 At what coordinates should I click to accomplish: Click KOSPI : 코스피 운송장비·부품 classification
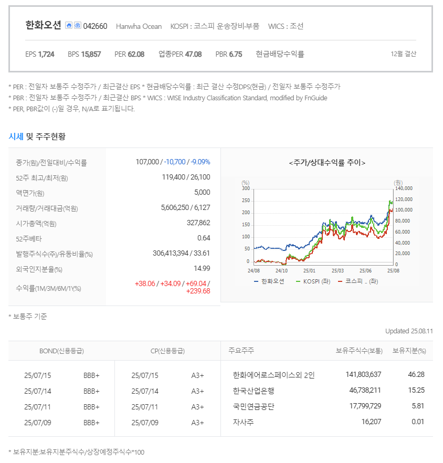[215, 26]
